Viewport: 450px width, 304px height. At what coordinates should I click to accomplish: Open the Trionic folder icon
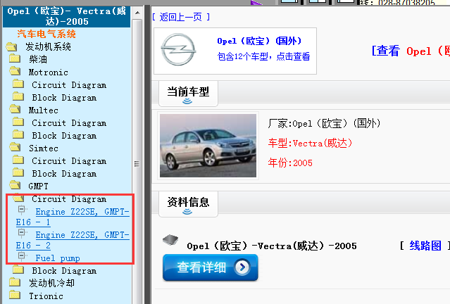pyautogui.click(x=15, y=295)
